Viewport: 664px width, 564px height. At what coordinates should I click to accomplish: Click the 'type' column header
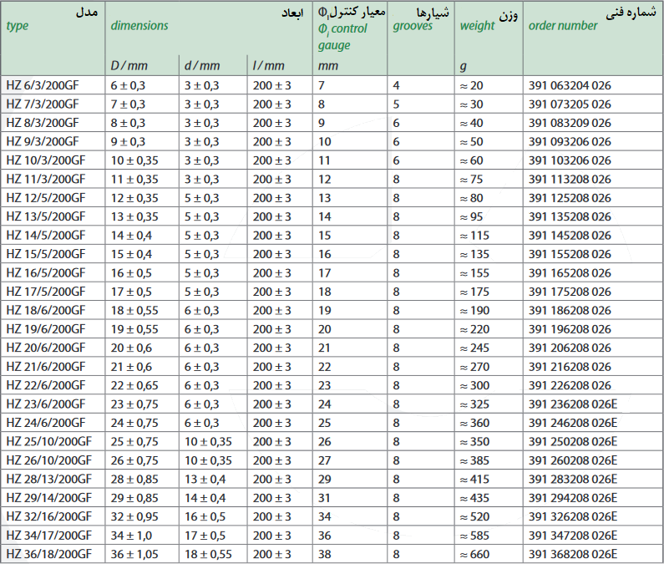(x=18, y=26)
